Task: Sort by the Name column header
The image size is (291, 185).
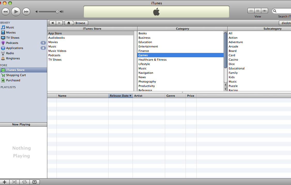Action: click(x=83, y=96)
